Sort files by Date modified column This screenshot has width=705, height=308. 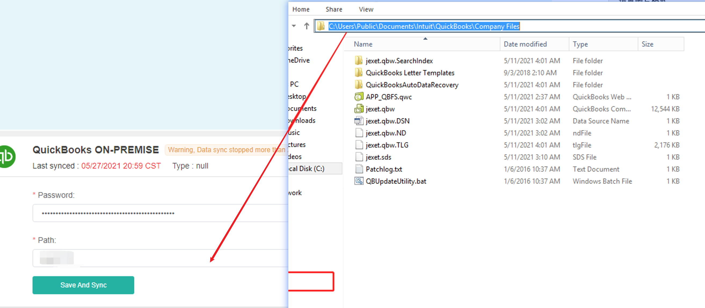[x=525, y=44]
